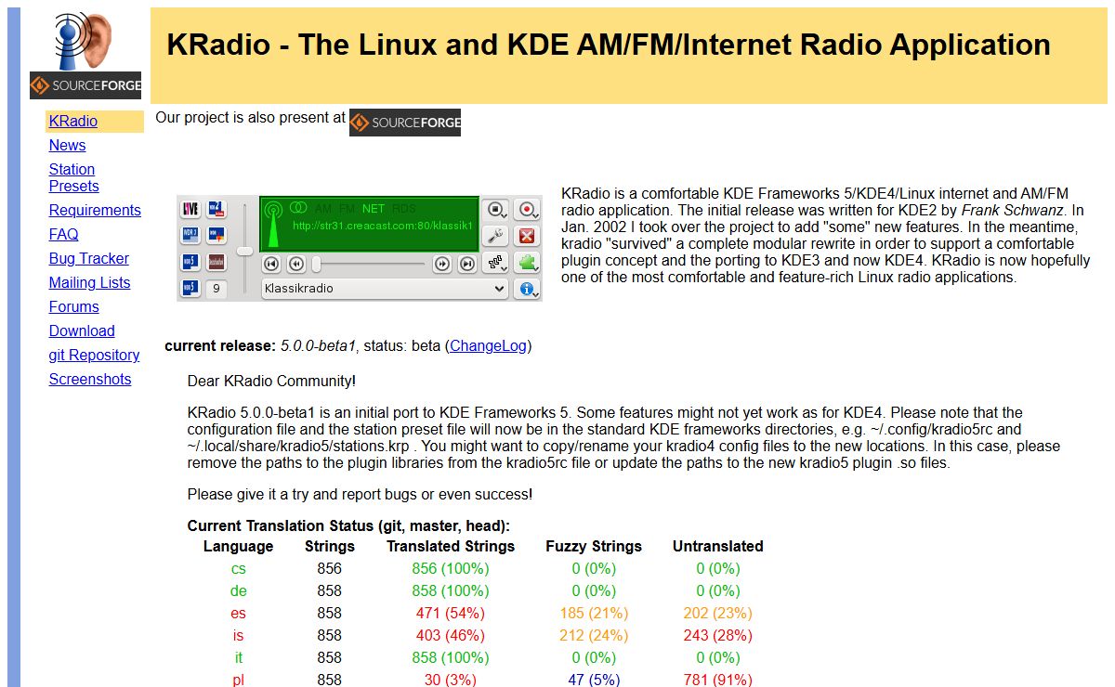The width and height of the screenshot is (1115, 687).
Task: Click the fast-forward search button
Action: coord(442,264)
